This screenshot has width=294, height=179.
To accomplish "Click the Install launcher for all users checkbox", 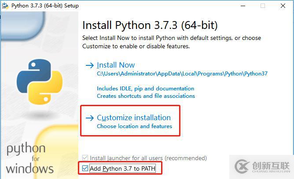I will click(x=85, y=158).
